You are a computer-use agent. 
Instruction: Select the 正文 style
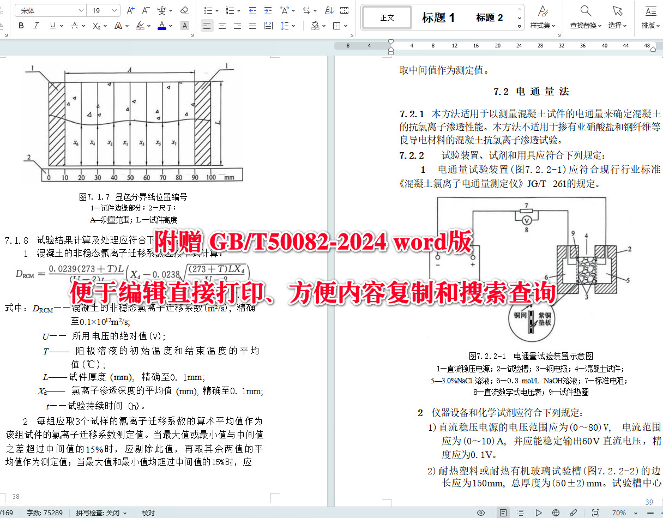(388, 17)
